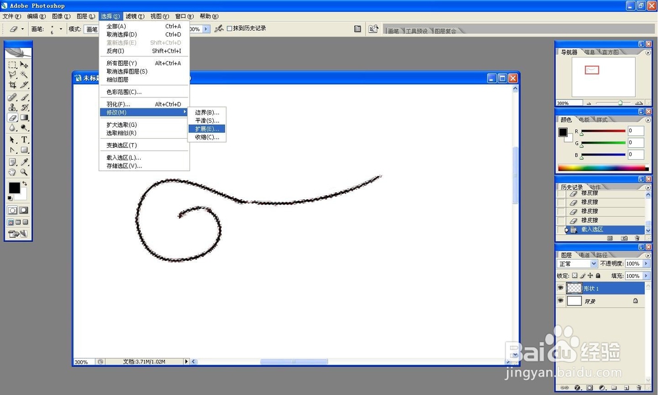658x395 pixels.
Task: Select the History Brush tool
Action: [x=24, y=107]
